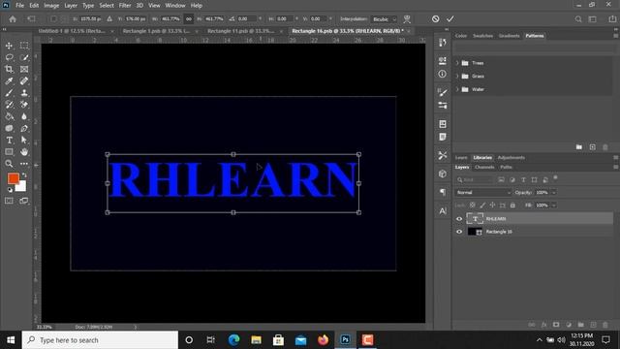Toggle lock image pixels brush icon

482,206
